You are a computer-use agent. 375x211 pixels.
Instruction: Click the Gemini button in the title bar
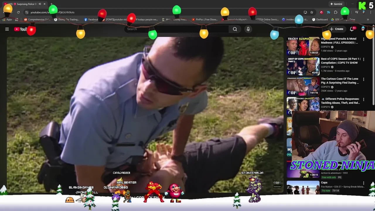coord(336,4)
